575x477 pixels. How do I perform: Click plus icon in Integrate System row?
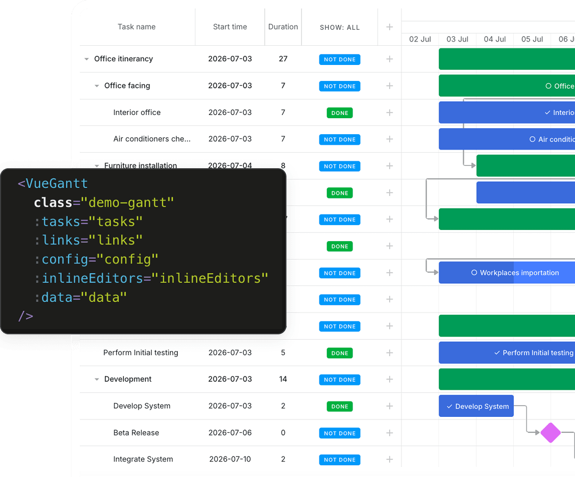tap(389, 459)
